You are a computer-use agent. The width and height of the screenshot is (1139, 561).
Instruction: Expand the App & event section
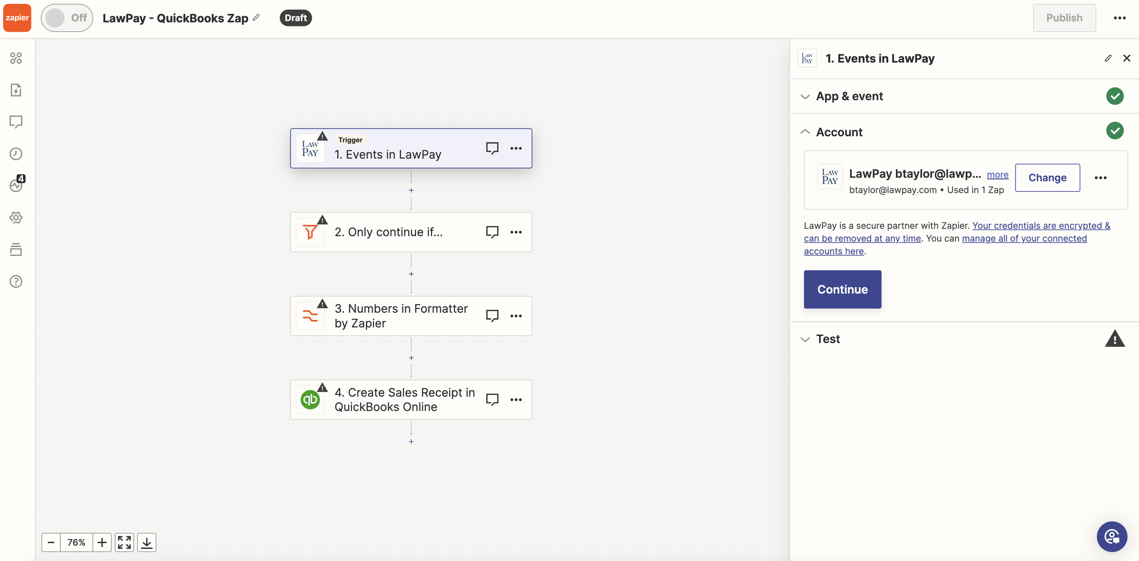pos(964,96)
